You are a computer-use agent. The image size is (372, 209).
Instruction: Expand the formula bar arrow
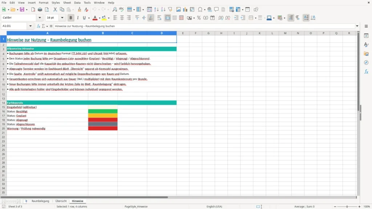pyautogui.click(x=357, y=26)
